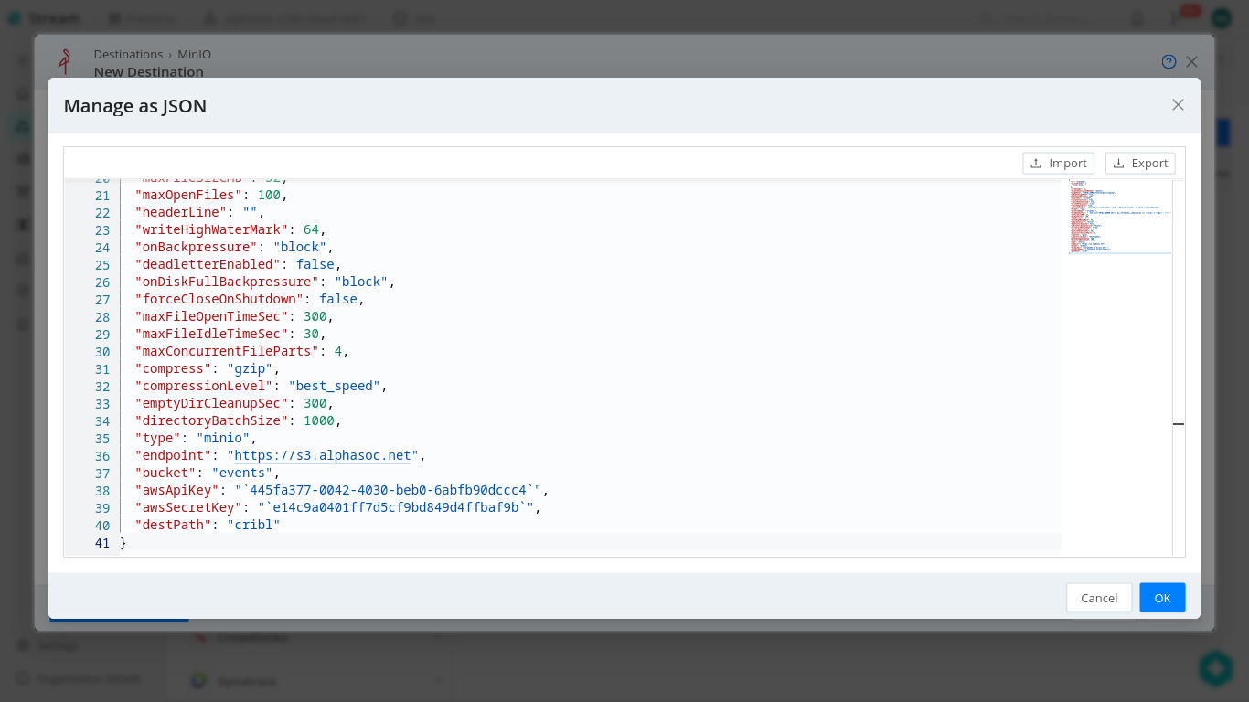This screenshot has height=702, width=1249.
Task: Click the code minimap preview
Action: tap(1119, 217)
